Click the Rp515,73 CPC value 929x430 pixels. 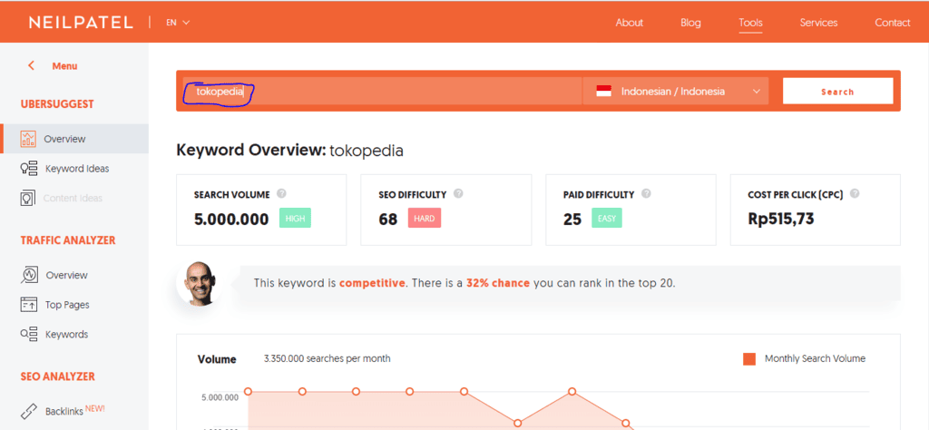tap(781, 219)
